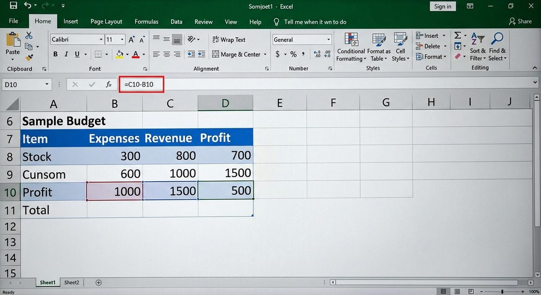Image resolution: width=541 pixels, height=295 pixels.
Task: Click the AutoSum icon in Editing group
Action: [458, 35]
